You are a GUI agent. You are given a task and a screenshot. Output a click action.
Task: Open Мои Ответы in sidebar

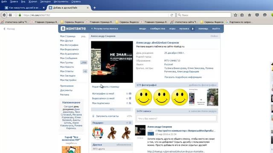67,71
